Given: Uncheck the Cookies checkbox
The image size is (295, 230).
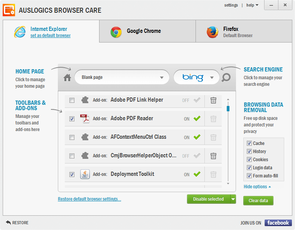Looking at the screenshot, I should tap(249, 160).
